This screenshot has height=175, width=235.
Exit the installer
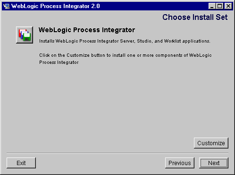pos(21,163)
